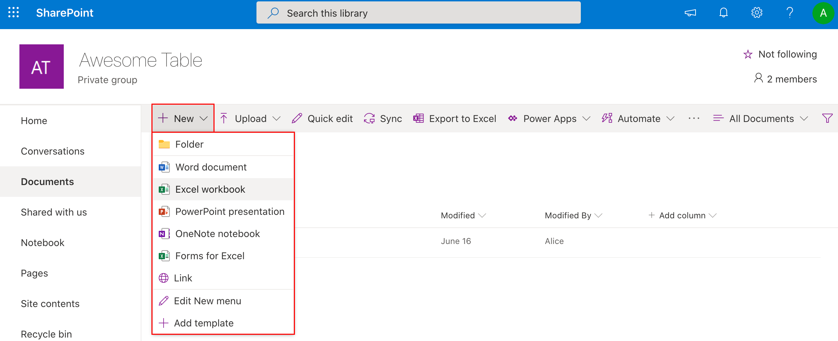
Task: Click the search magnifier icon
Action: pyautogui.click(x=273, y=13)
